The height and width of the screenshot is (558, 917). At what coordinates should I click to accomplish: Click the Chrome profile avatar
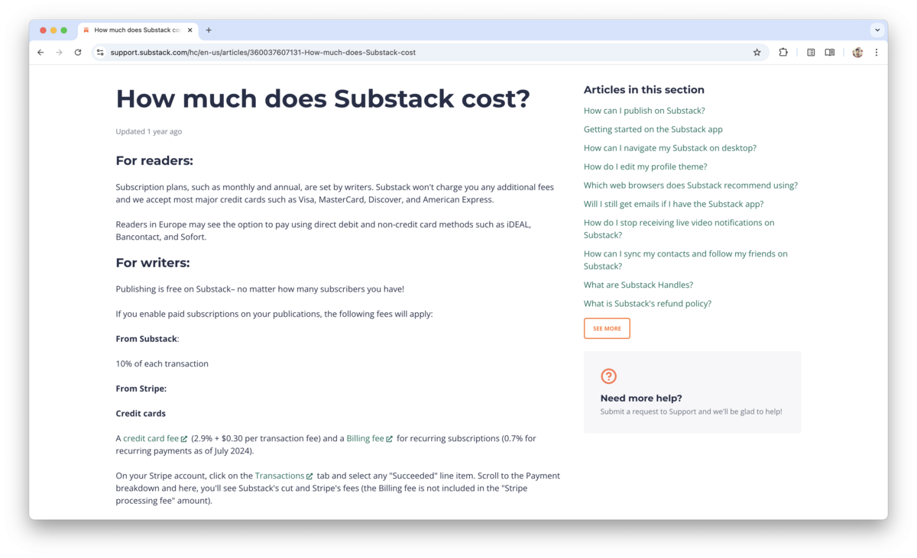coord(857,52)
